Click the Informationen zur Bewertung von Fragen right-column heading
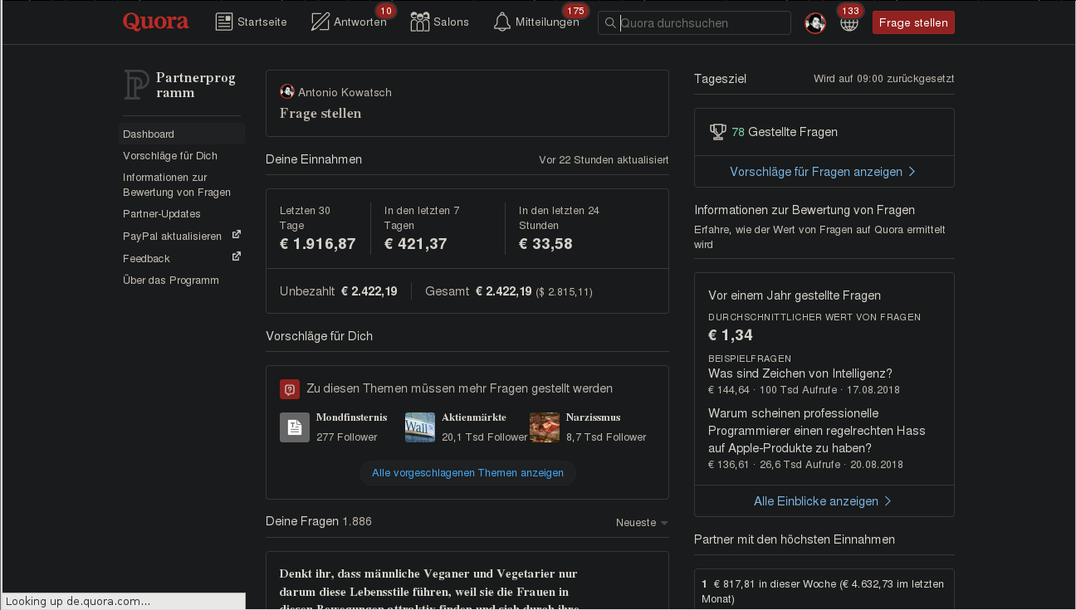Viewport: 1076px width, 610px height. [805, 210]
